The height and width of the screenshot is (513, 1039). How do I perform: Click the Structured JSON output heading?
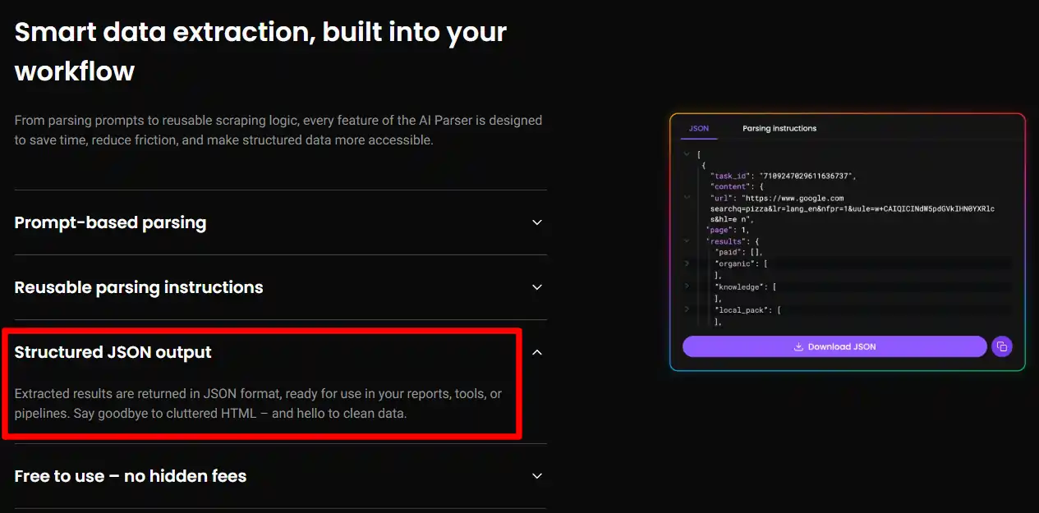click(x=113, y=351)
